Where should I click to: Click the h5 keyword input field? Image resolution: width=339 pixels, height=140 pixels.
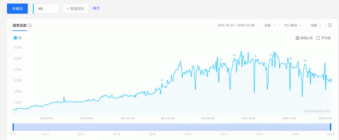(x=47, y=9)
